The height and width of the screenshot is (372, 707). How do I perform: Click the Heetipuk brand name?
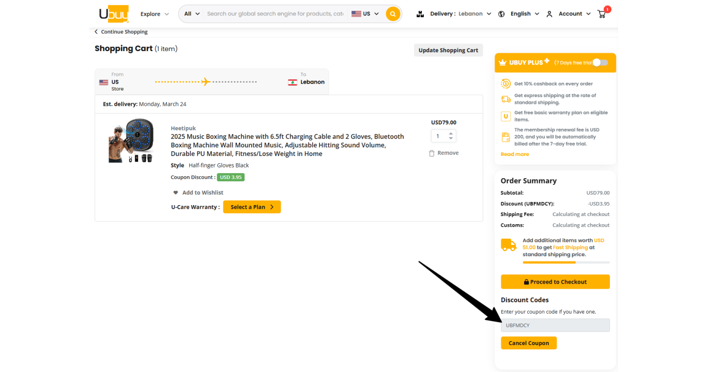(183, 128)
